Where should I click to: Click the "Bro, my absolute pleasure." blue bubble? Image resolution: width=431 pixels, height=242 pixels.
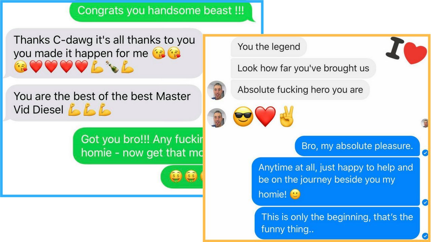coord(357,146)
